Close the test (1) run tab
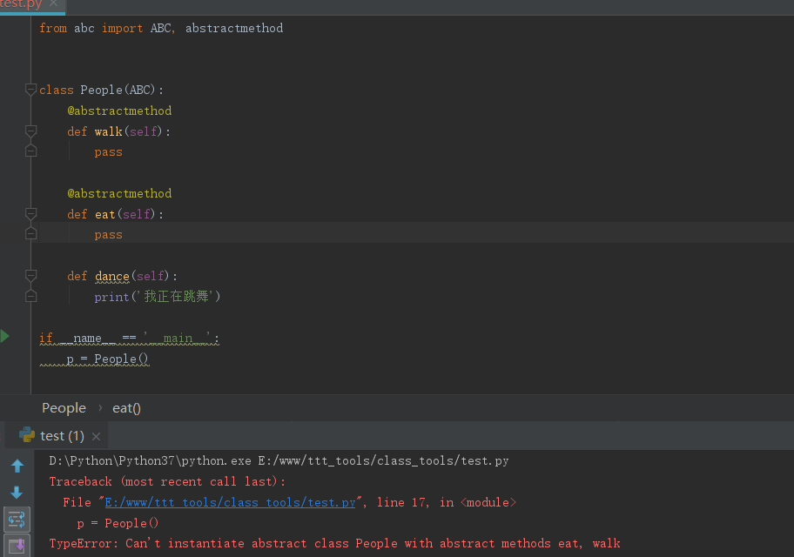Screen dimensions: 794x557 click(x=97, y=437)
